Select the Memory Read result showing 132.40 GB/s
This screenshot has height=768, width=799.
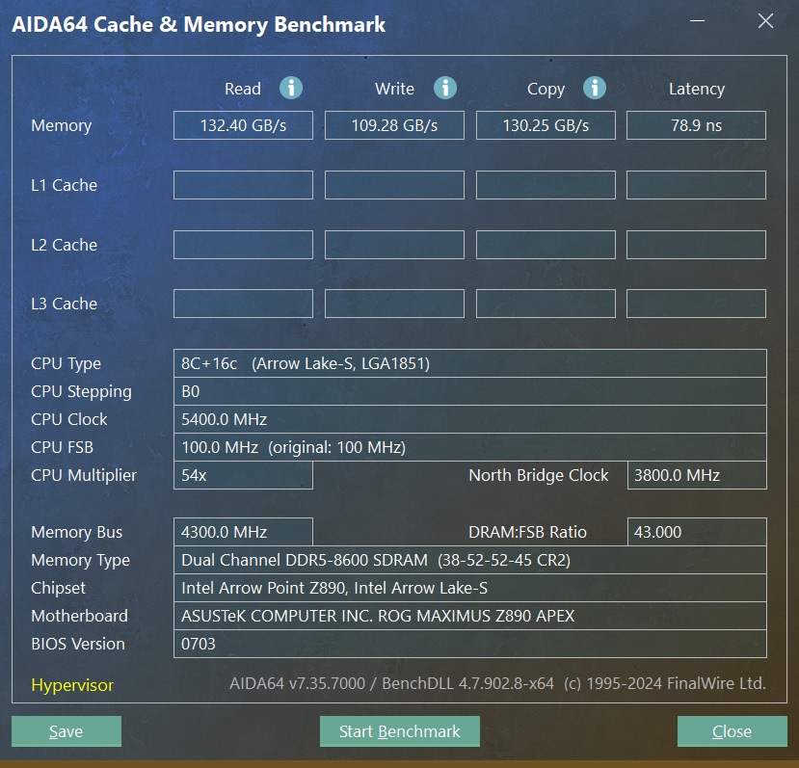click(243, 124)
